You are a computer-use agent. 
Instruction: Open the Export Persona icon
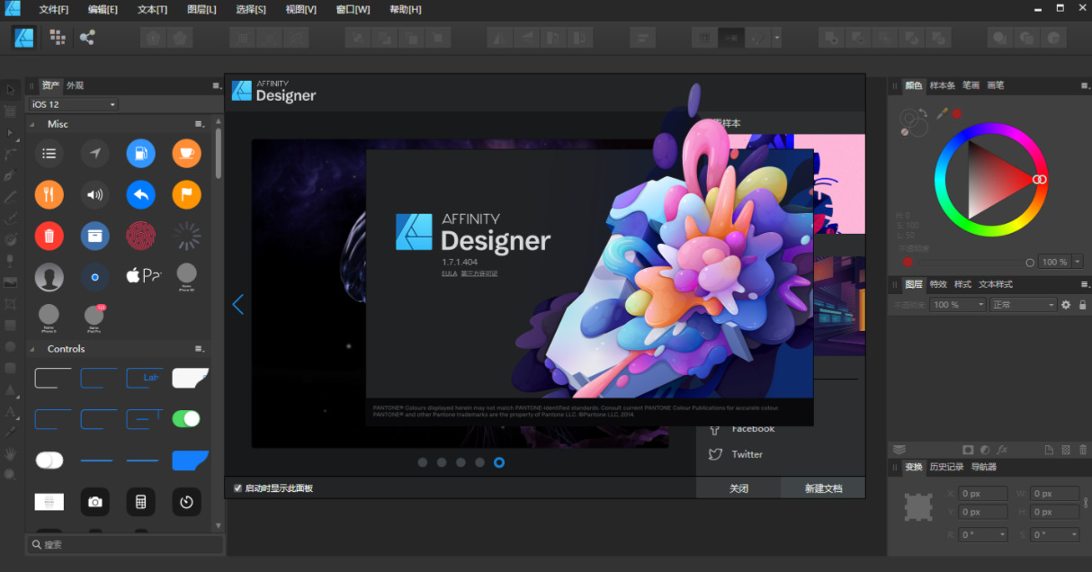pyautogui.click(x=87, y=37)
